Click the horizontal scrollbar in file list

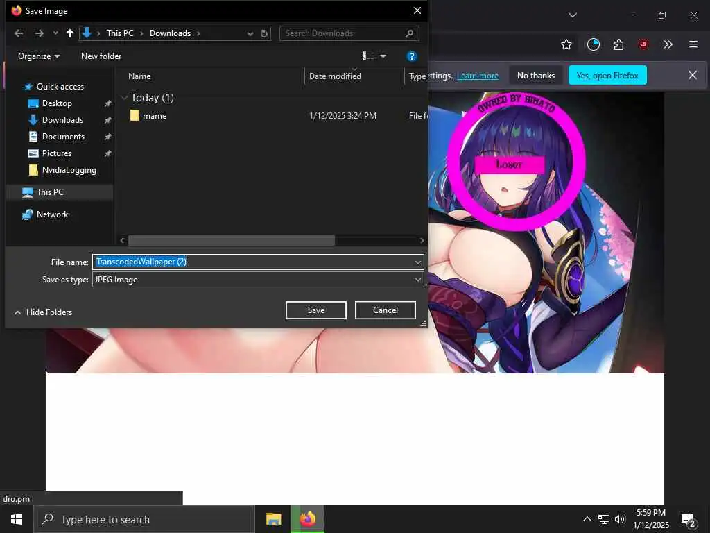coord(232,240)
